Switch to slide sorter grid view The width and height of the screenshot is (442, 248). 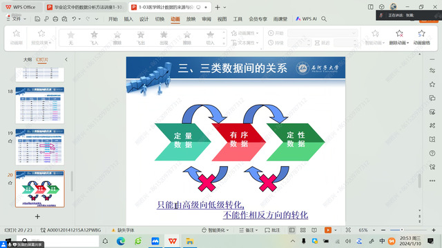302,230
